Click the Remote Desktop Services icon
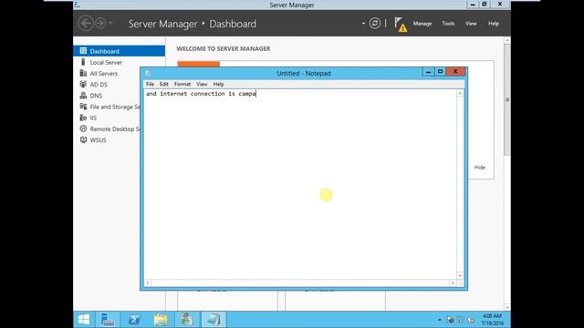 pos(83,128)
